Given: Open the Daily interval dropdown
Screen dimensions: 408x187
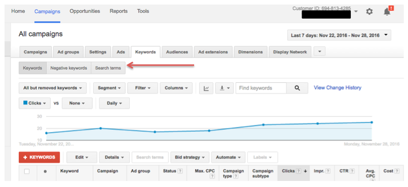Looking at the screenshot, I should point(115,103).
